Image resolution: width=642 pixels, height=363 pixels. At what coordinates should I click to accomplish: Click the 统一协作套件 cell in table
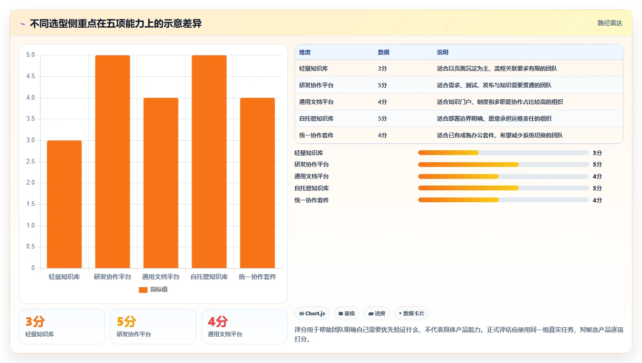[x=316, y=135]
